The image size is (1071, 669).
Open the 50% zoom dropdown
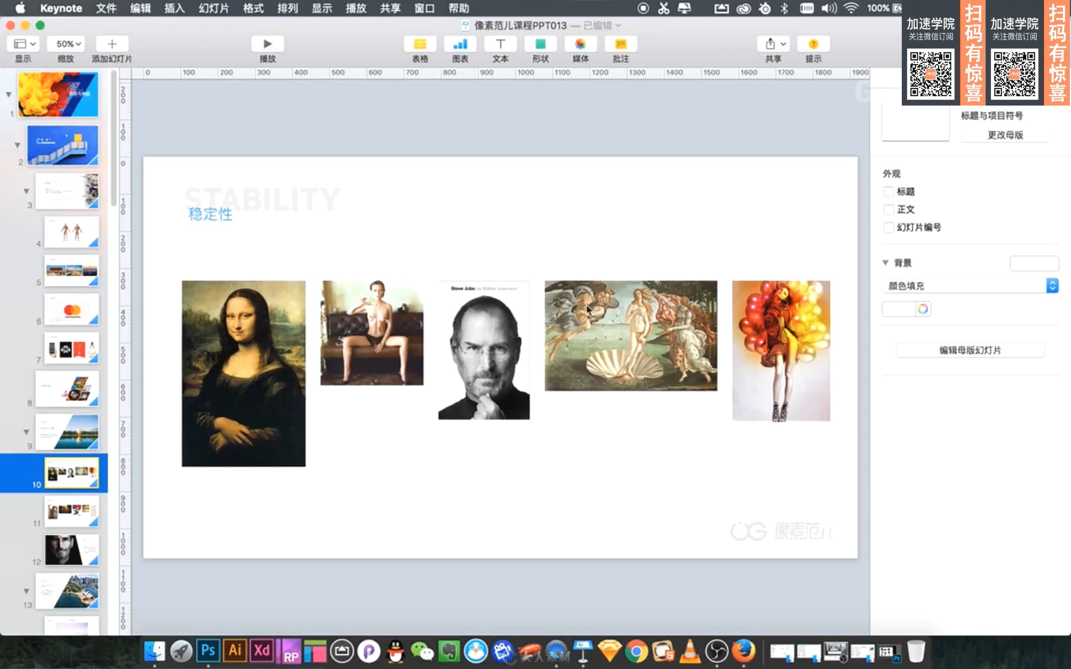coord(65,44)
